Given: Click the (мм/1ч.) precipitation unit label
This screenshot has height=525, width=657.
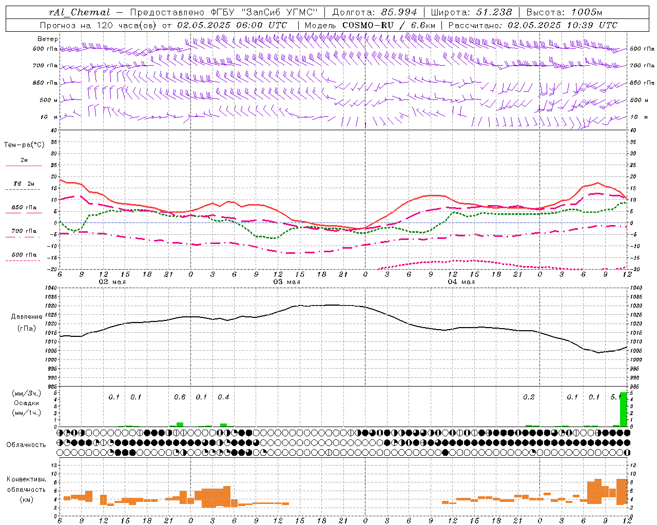Looking at the screenshot, I should pyautogui.click(x=26, y=413).
